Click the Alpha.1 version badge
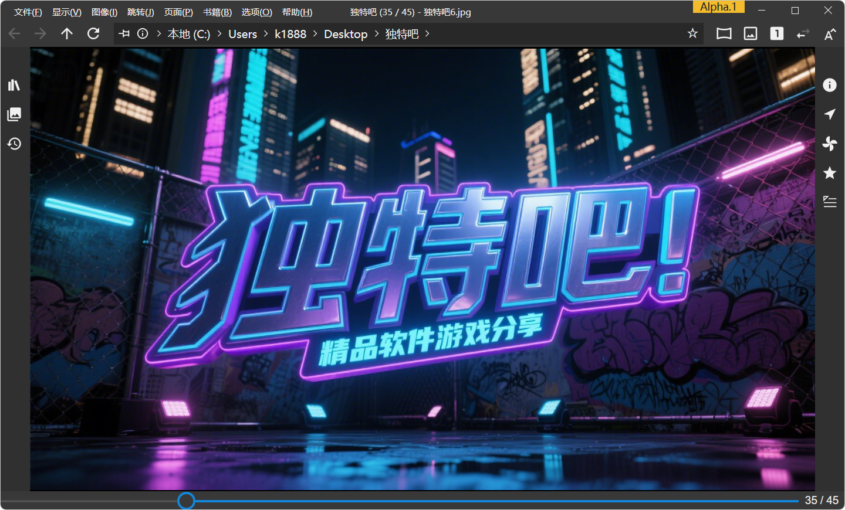The height and width of the screenshot is (510, 845). (x=718, y=7)
